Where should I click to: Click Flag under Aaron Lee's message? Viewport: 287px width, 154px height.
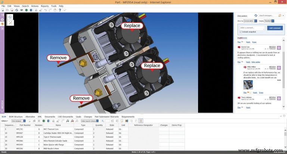239,62
